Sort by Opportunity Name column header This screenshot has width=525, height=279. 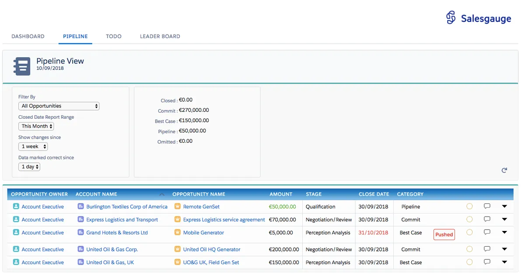tap(199, 194)
